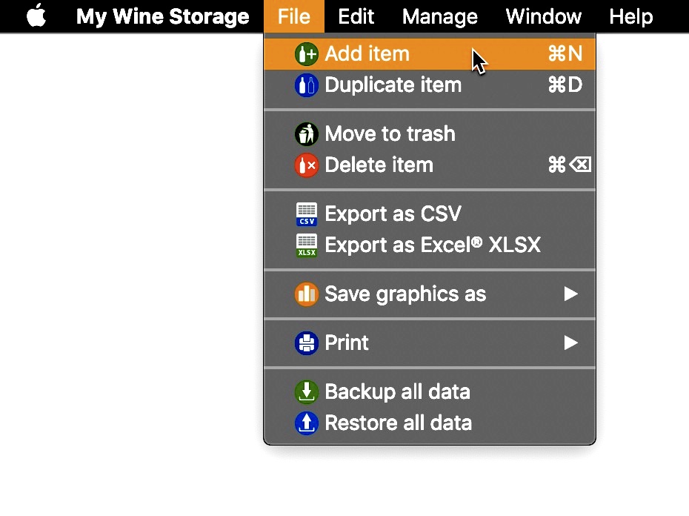Open the My Wine Storage application menu
This screenshot has height=516, width=689.
(x=162, y=17)
